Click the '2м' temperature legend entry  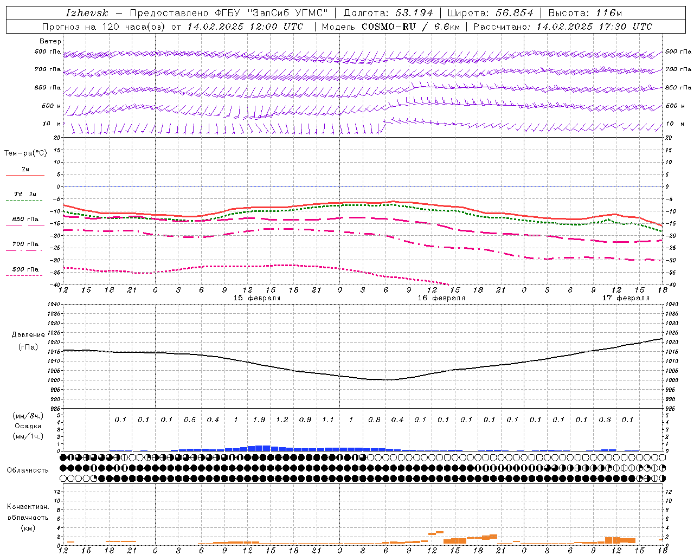pyautogui.click(x=25, y=170)
